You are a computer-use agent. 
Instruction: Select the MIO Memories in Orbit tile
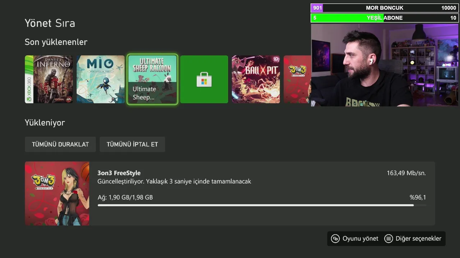pos(101,79)
